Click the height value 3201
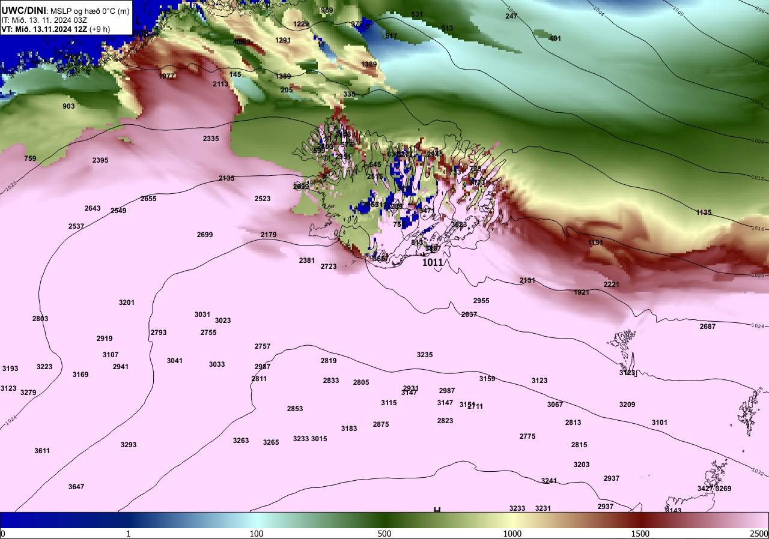This screenshot has height=539, width=769. click(127, 303)
